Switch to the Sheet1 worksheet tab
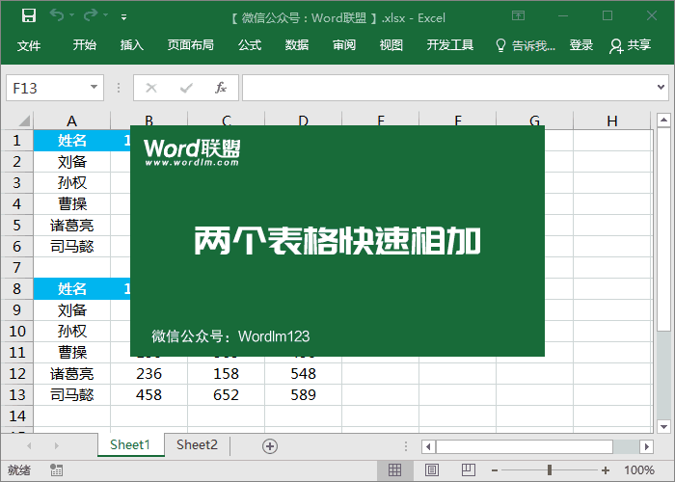675x482 pixels. tap(130, 444)
